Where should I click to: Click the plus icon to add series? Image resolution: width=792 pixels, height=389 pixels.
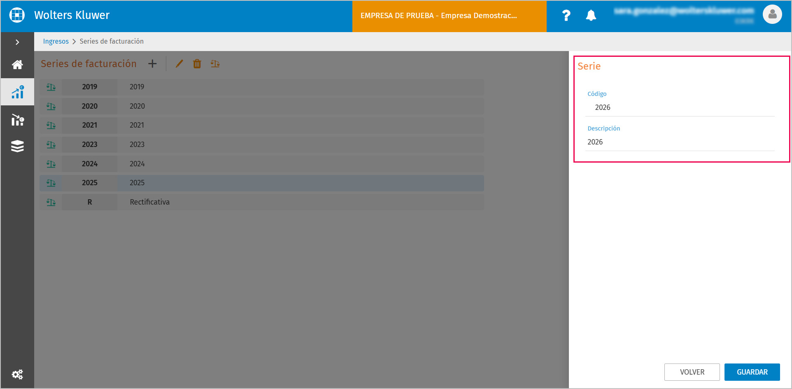[152, 64]
